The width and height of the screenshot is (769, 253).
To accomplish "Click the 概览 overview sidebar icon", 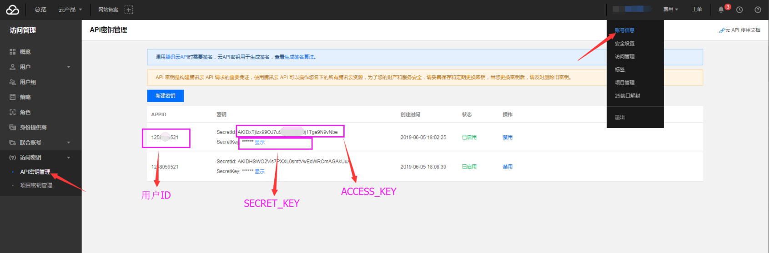I will (x=13, y=52).
